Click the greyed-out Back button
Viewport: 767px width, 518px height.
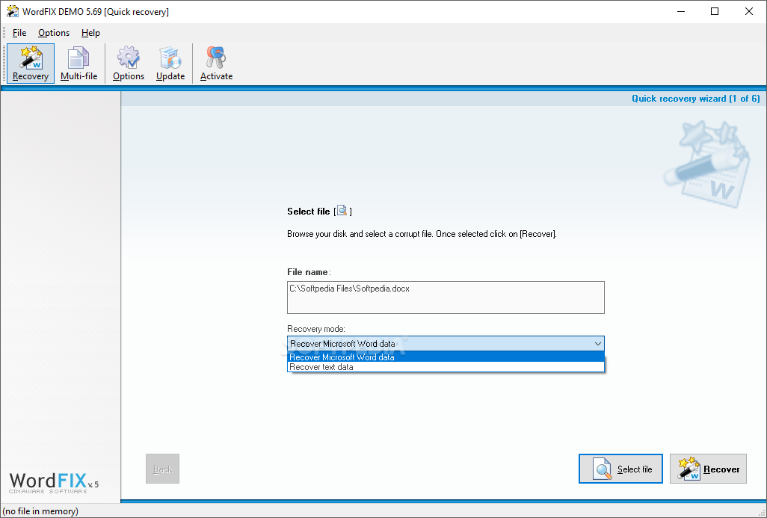(x=162, y=469)
